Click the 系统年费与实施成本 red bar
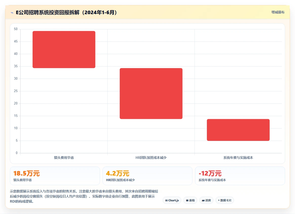295x214 pixels. (238, 130)
